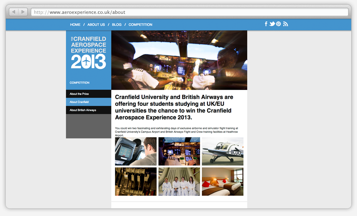Select About British Airways sidebar item
The image size is (357, 216).
coord(89,110)
